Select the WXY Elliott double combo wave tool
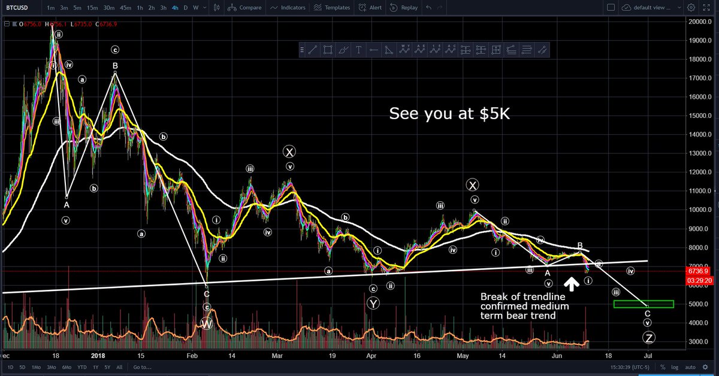 [404, 50]
